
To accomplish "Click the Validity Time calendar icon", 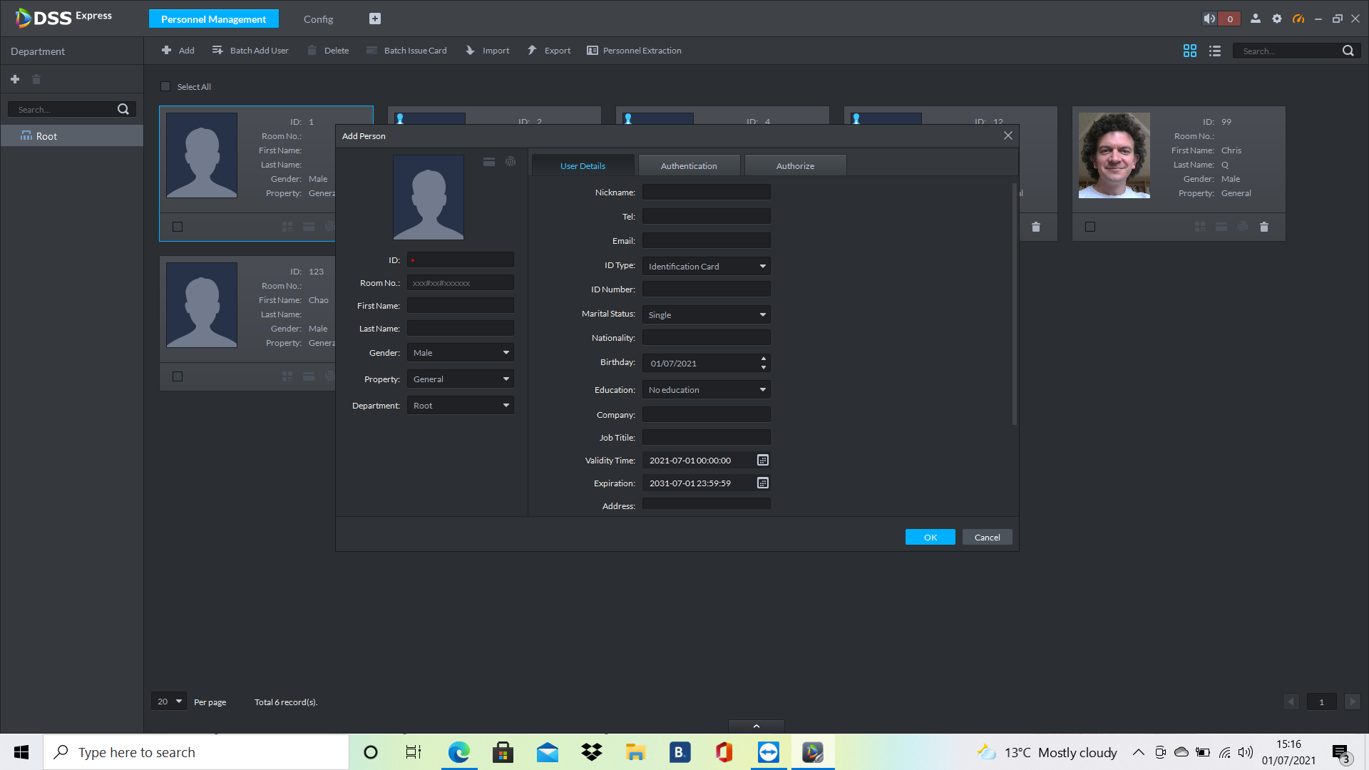I will coord(762,461).
